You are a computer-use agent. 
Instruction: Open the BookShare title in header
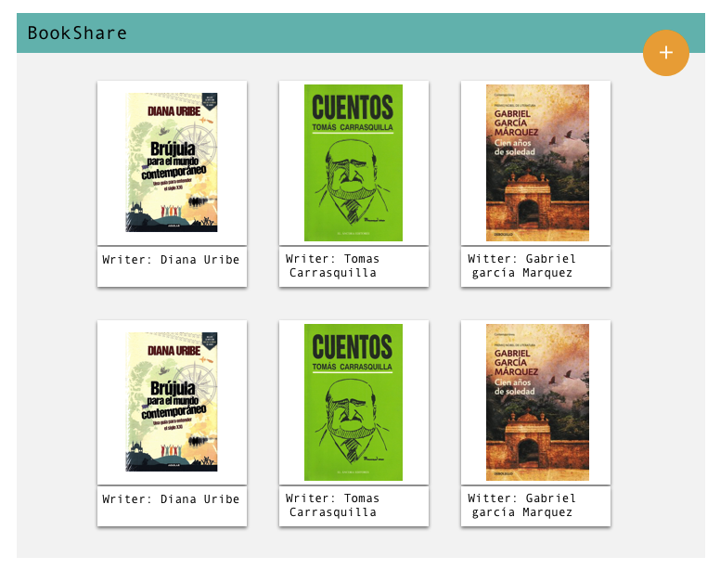point(77,33)
